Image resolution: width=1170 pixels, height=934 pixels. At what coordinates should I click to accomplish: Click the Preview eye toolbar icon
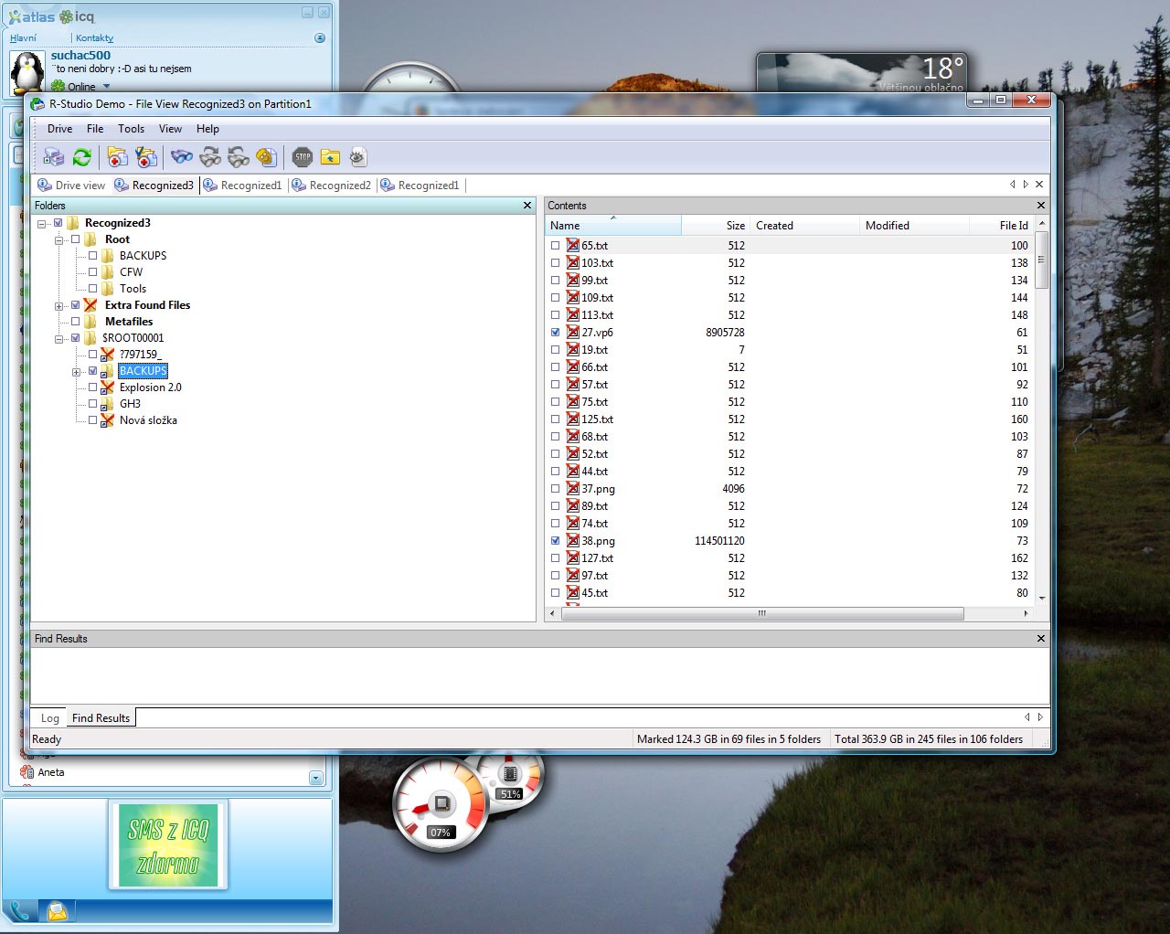coord(358,157)
